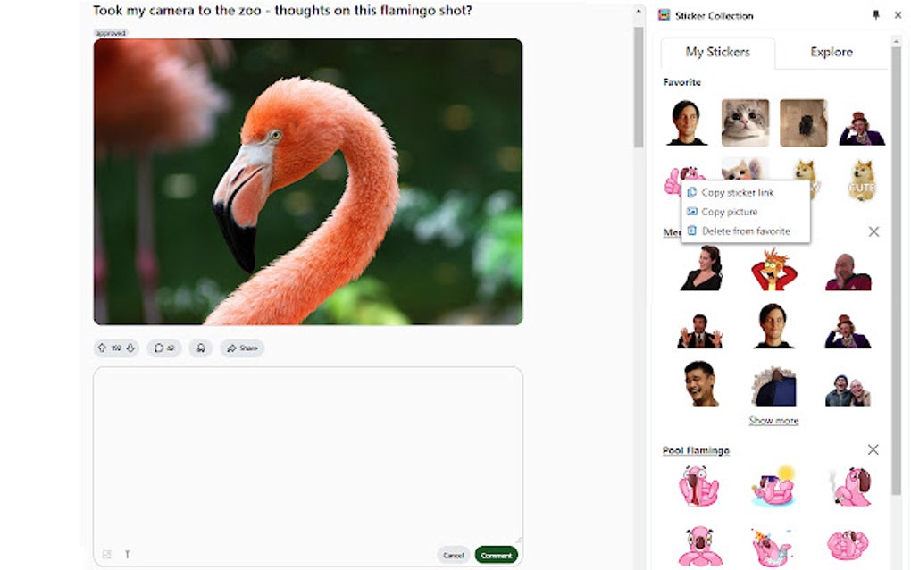The width and height of the screenshot is (911, 570).
Task: Select the gray cat favorite sticker
Action: click(x=746, y=122)
